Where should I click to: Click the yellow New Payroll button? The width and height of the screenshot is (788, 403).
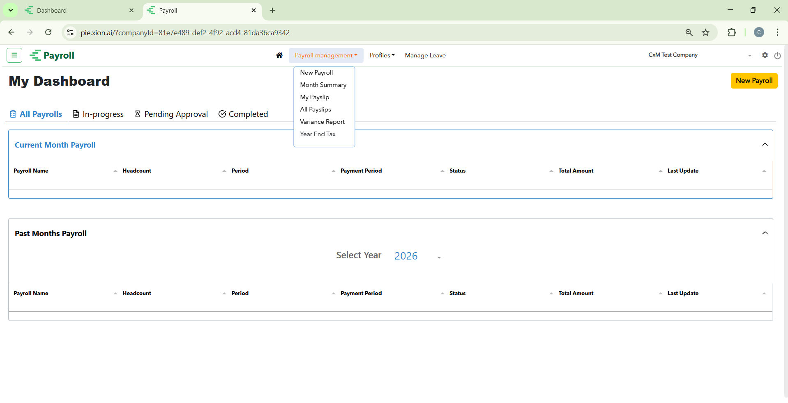tap(754, 81)
